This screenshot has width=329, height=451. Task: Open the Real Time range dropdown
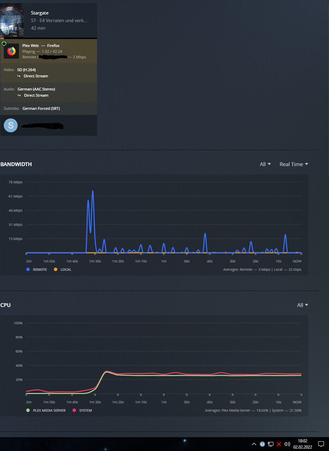pyautogui.click(x=294, y=164)
